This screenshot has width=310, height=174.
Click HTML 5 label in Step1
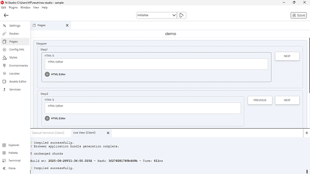[49, 56]
